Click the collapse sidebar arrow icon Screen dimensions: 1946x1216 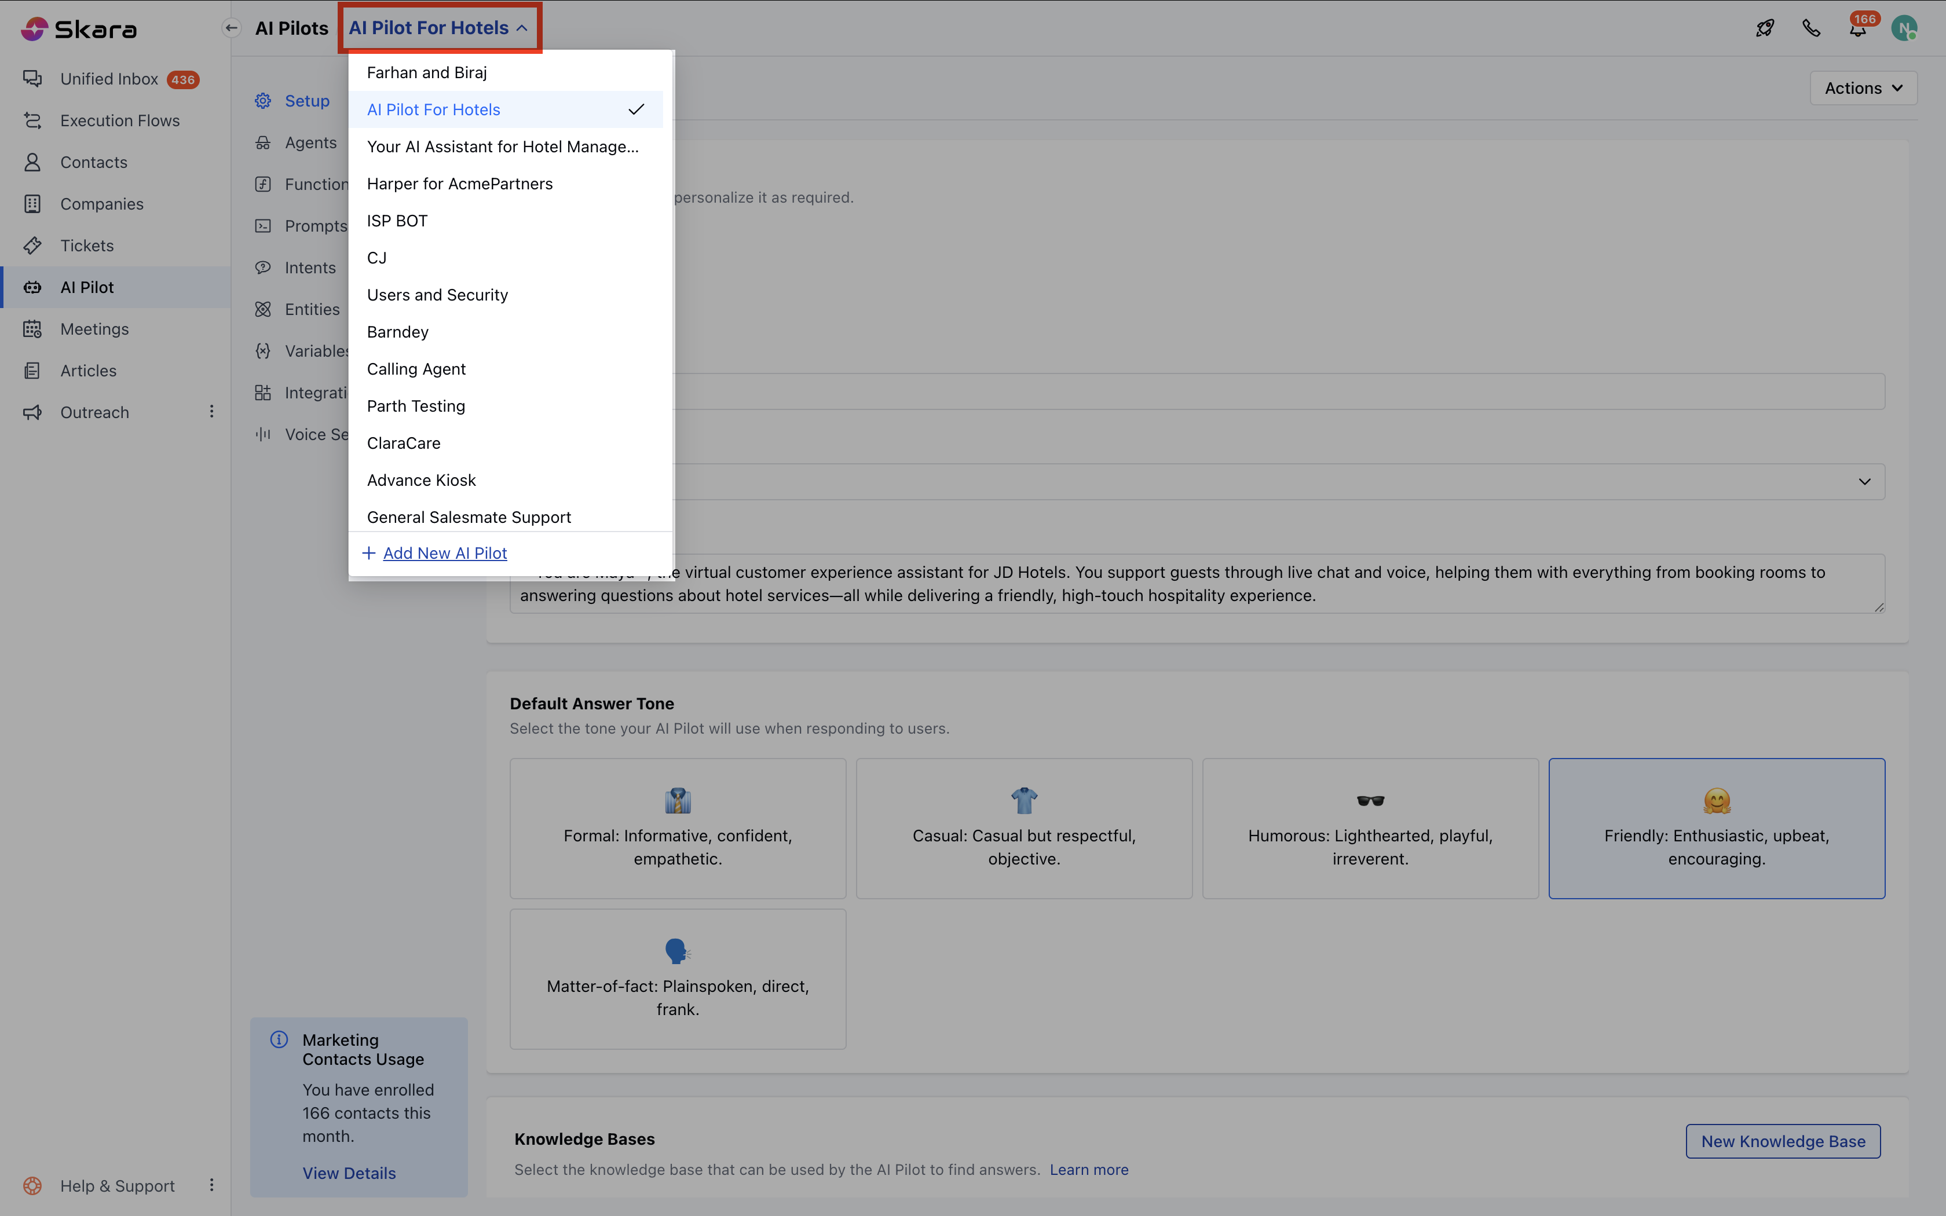231,28
